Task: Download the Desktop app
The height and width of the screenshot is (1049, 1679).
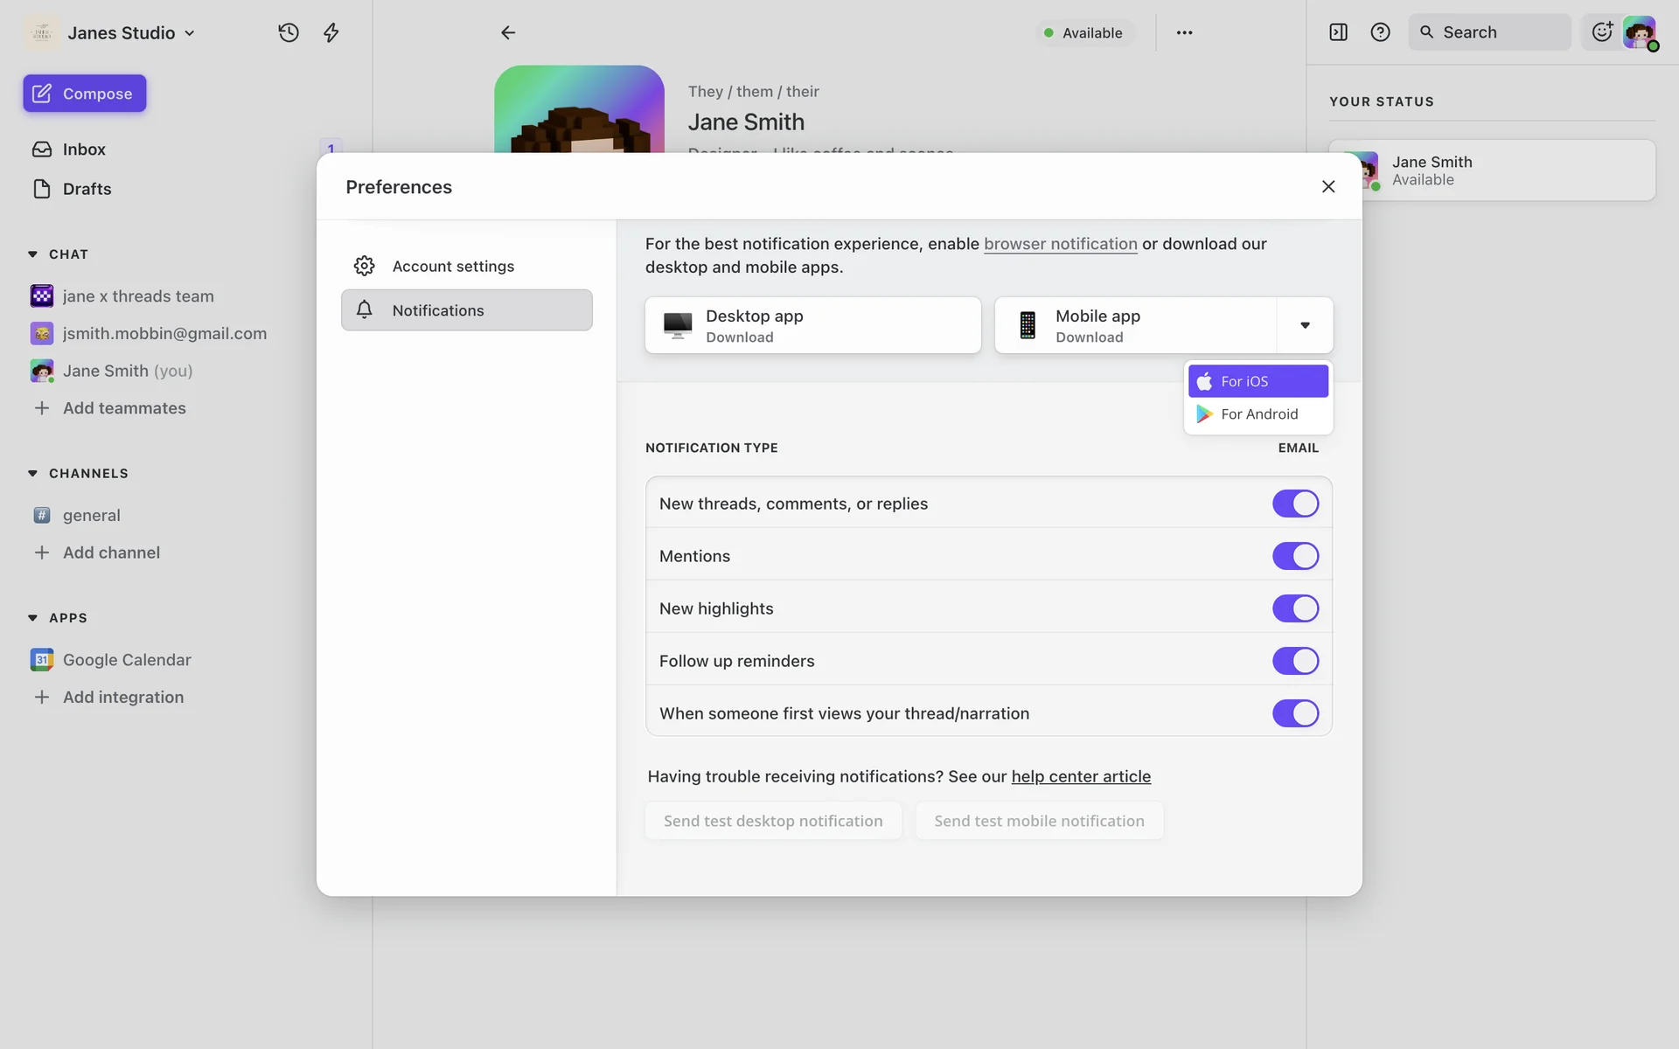Action: (x=812, y=325)
